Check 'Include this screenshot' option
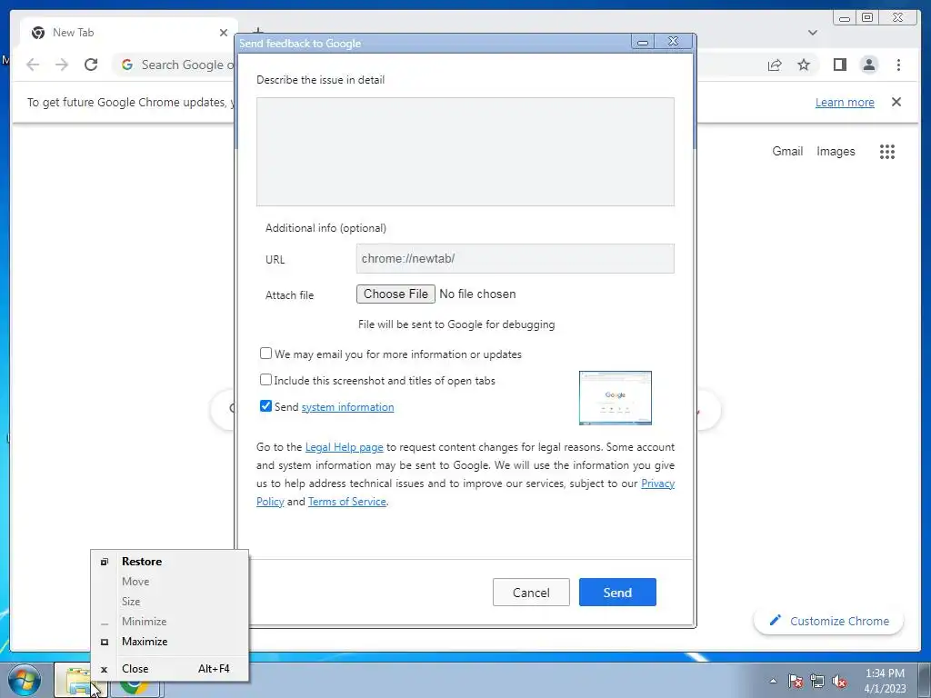The height and width of the screenshot is (698, 931). [x=266, y=379]
